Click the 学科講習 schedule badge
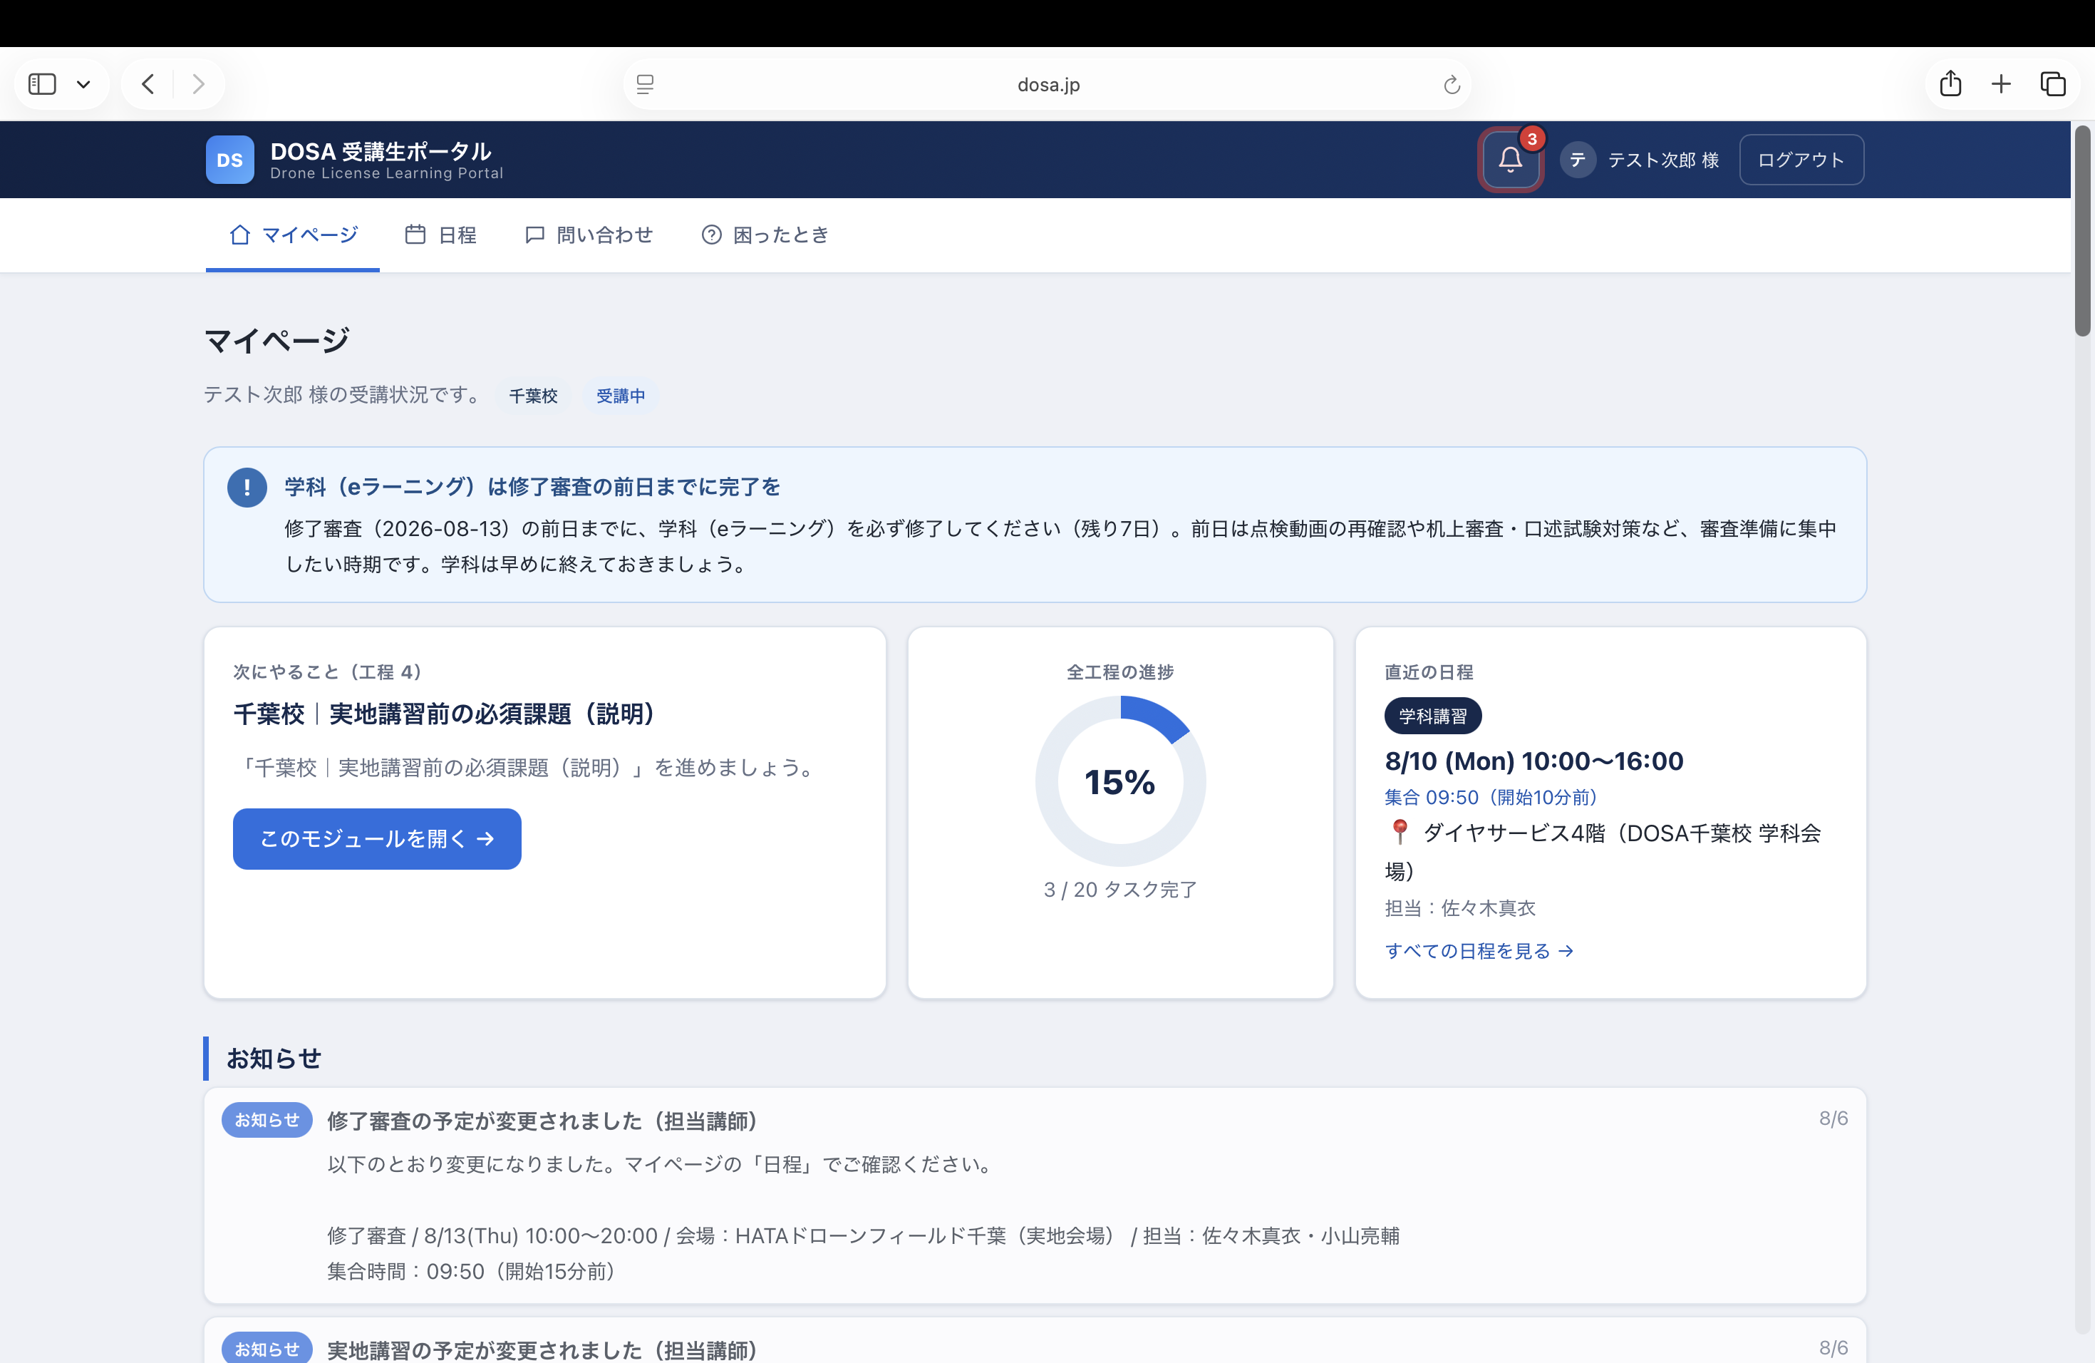 point(1432,716)
